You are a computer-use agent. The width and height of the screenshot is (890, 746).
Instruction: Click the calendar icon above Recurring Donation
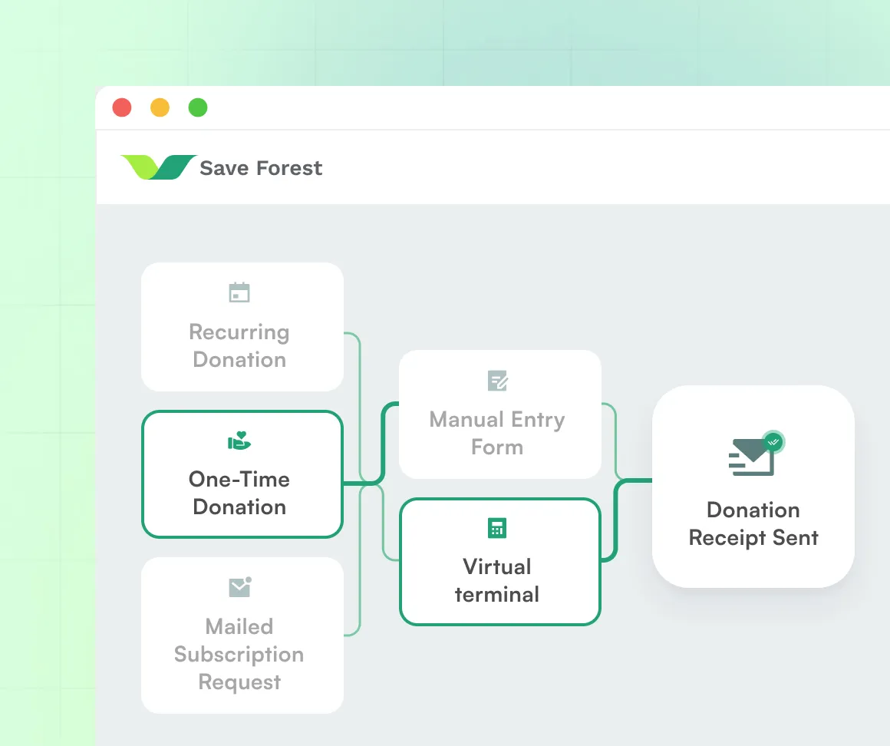[239, 292]
